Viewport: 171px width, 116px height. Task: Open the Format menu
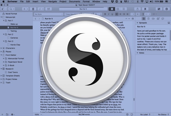86,2
